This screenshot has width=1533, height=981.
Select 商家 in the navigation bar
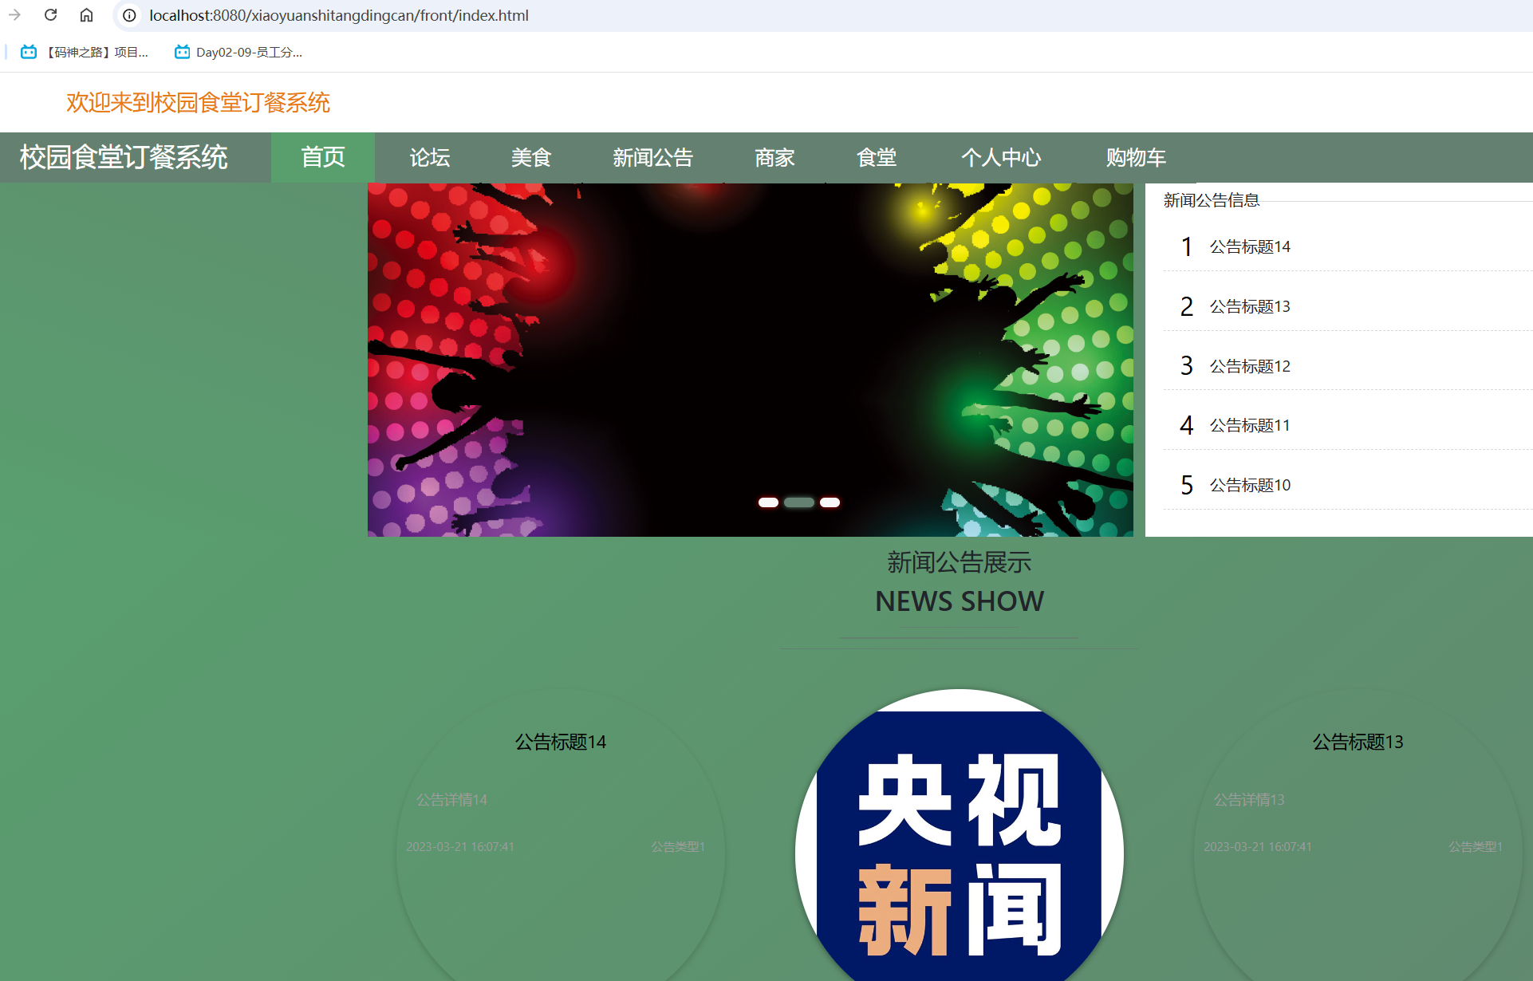click(774, 157)
